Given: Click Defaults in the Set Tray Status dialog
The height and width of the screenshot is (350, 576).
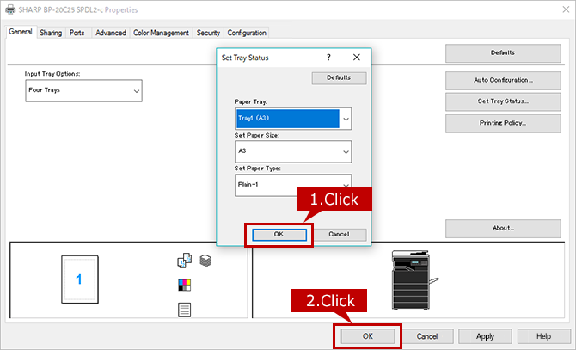Looking at the screenshot, I should pos(339,78).
